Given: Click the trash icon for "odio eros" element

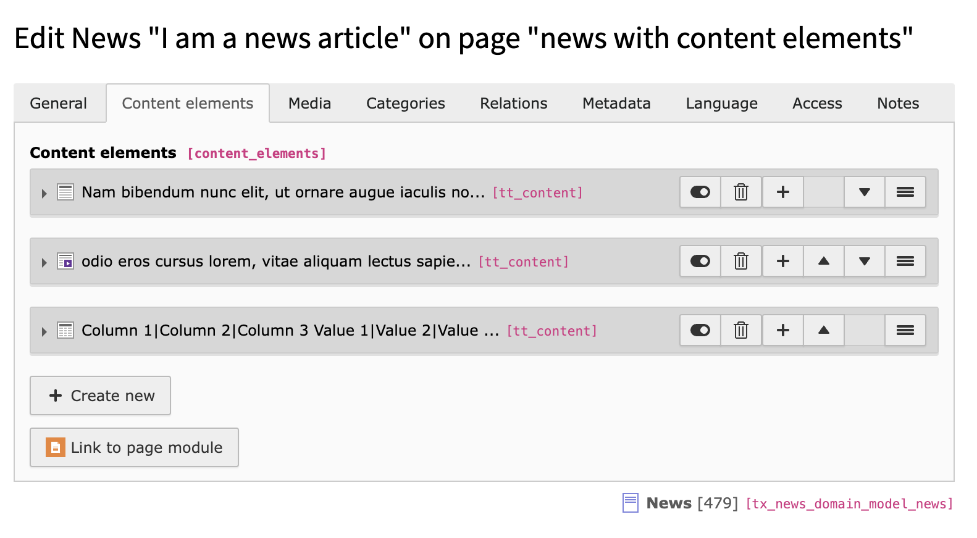Looking at the screenshot, I should (740, 262).
